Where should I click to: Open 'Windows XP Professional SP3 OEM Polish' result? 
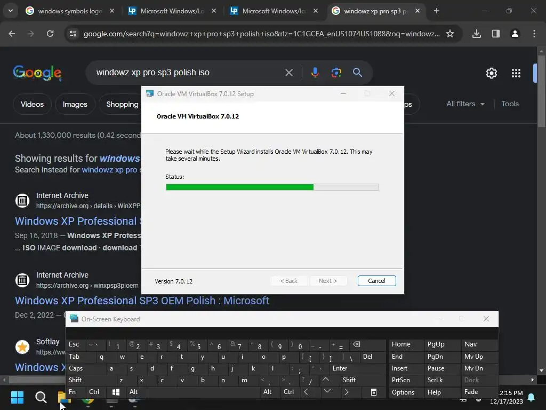click(x=142, y=301)
